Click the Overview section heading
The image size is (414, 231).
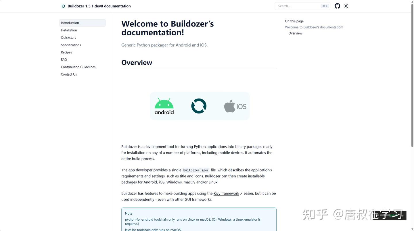[x=137, y=63]
